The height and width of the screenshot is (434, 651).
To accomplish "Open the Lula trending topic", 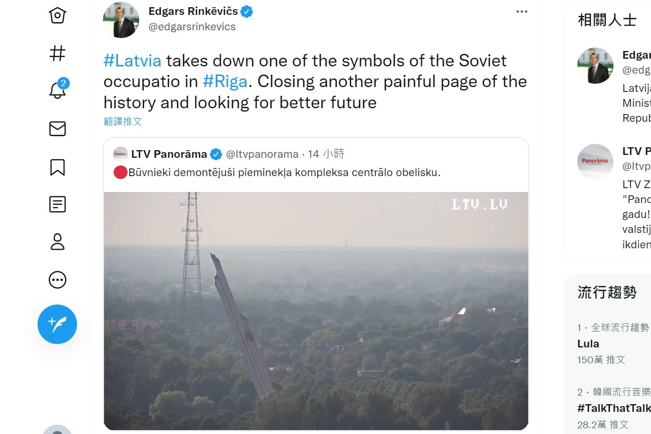I will (x=588, y=344).
